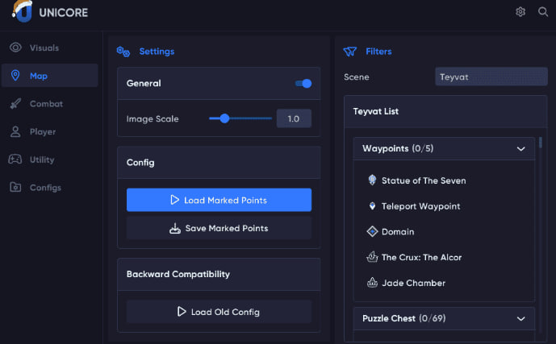
Task: Click the Image Scale slider handle
Action: point(225,118)
